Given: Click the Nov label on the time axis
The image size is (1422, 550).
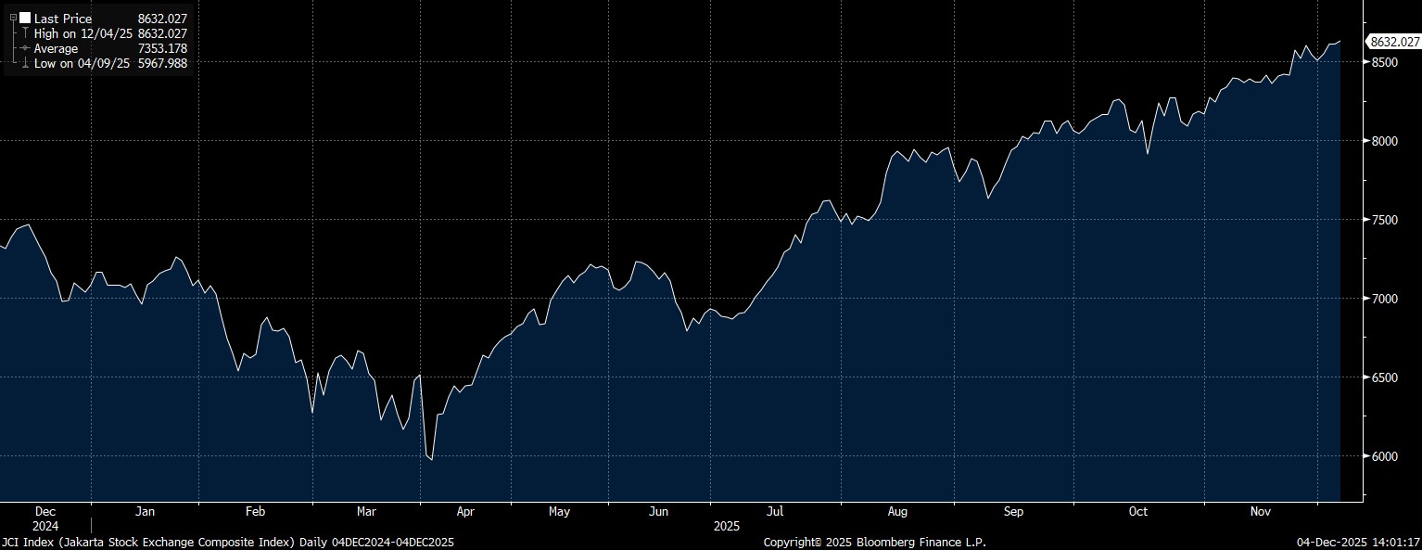Looking at the screenshot, I should [x=1260, y=511].
